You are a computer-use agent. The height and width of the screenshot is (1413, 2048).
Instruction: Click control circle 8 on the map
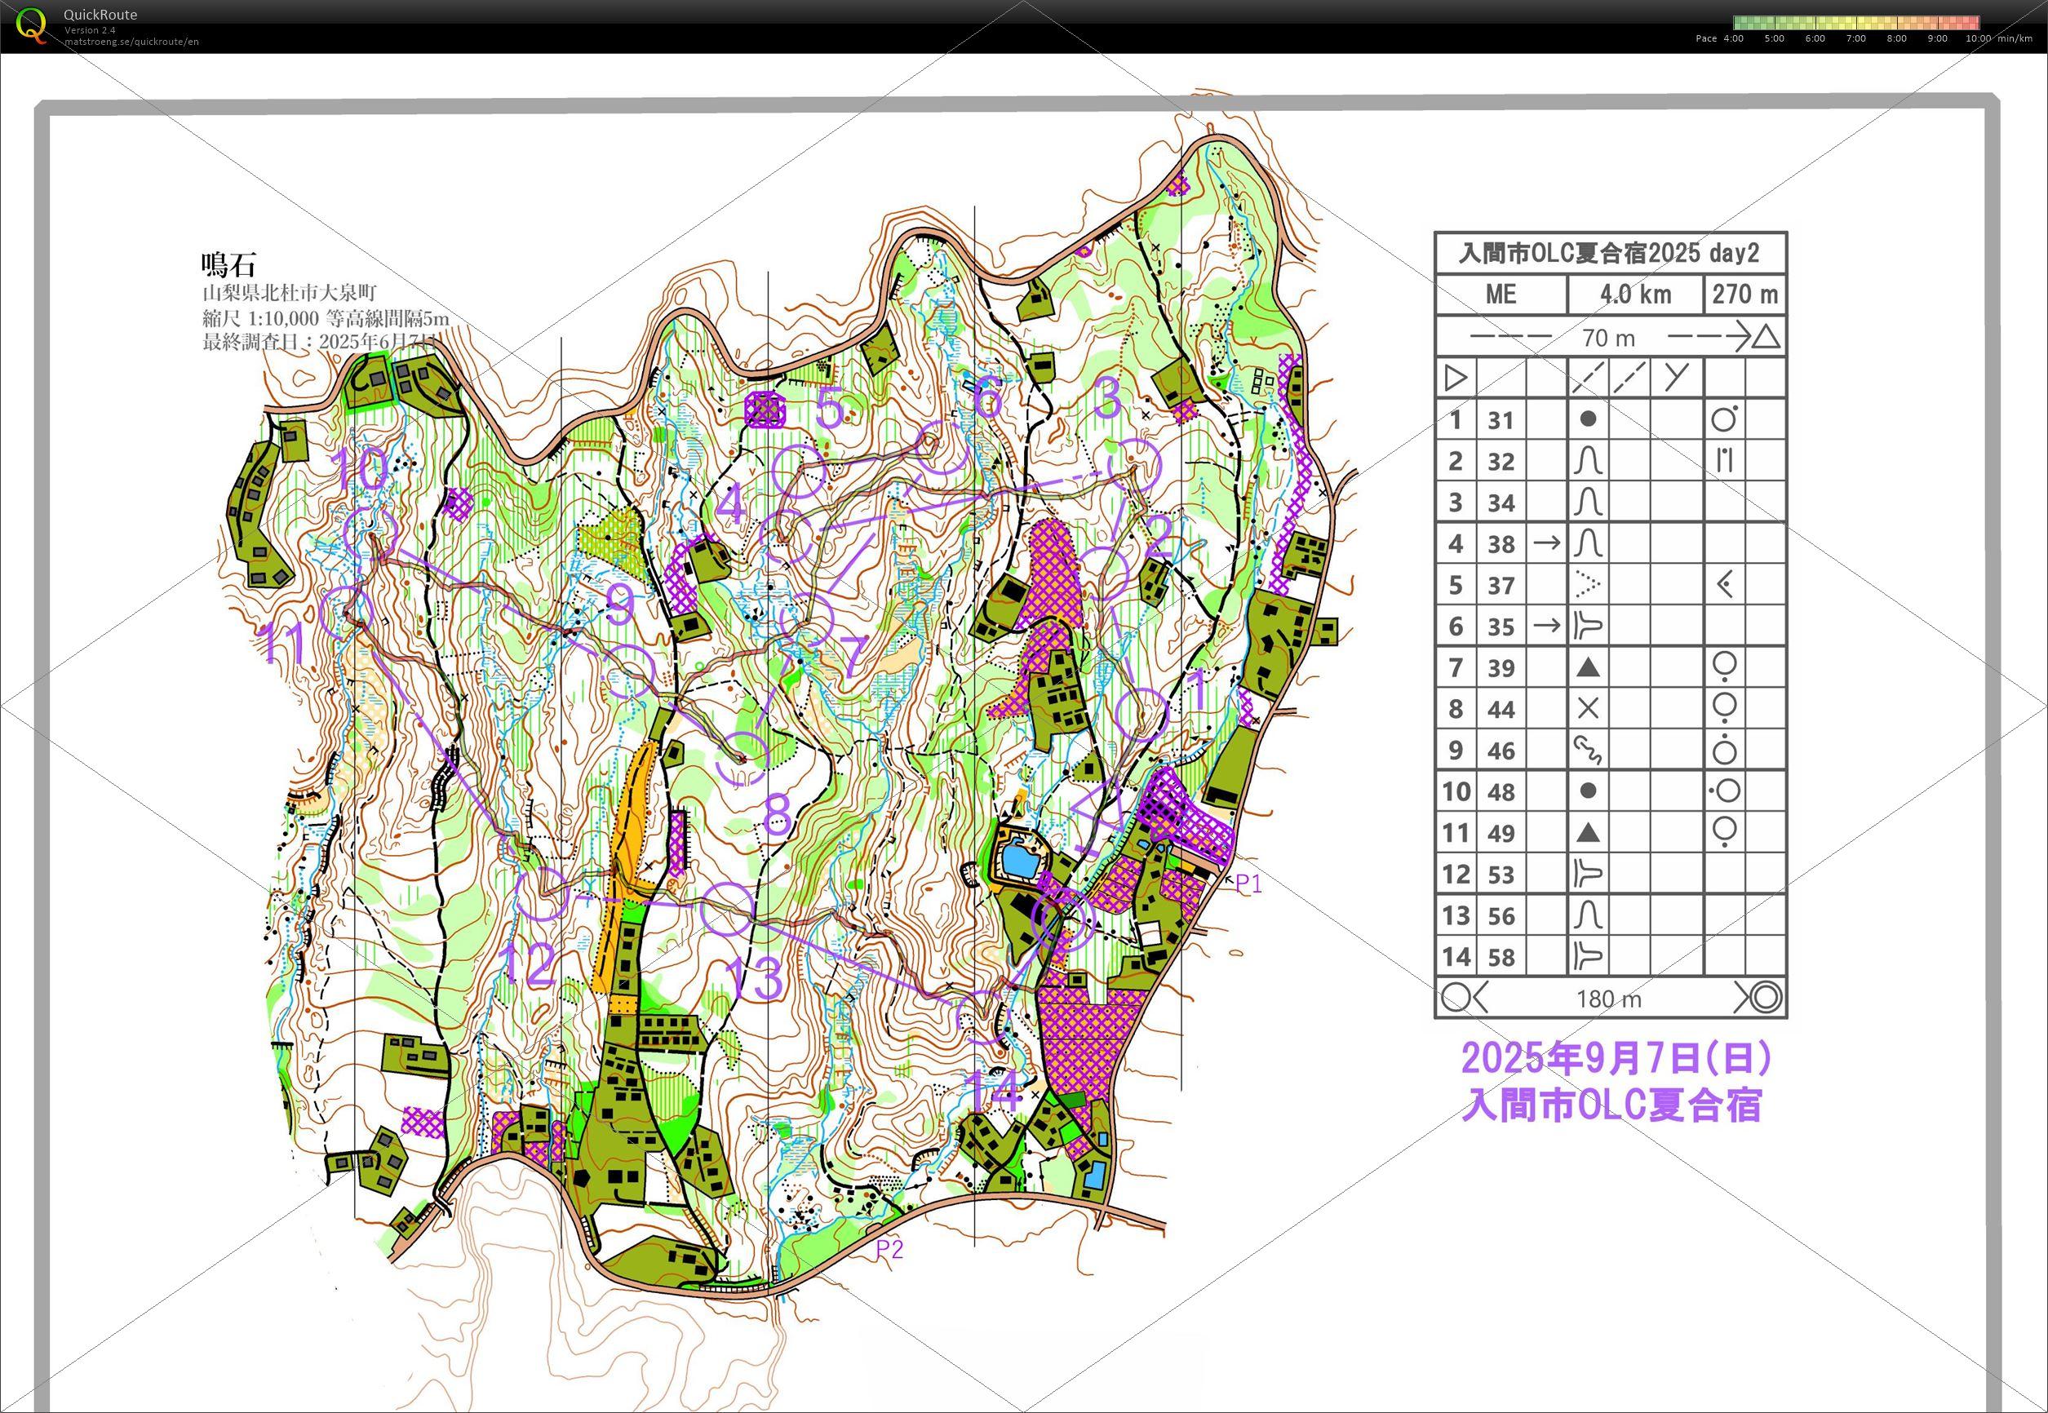pyautogui.click(x=742, y=759)
